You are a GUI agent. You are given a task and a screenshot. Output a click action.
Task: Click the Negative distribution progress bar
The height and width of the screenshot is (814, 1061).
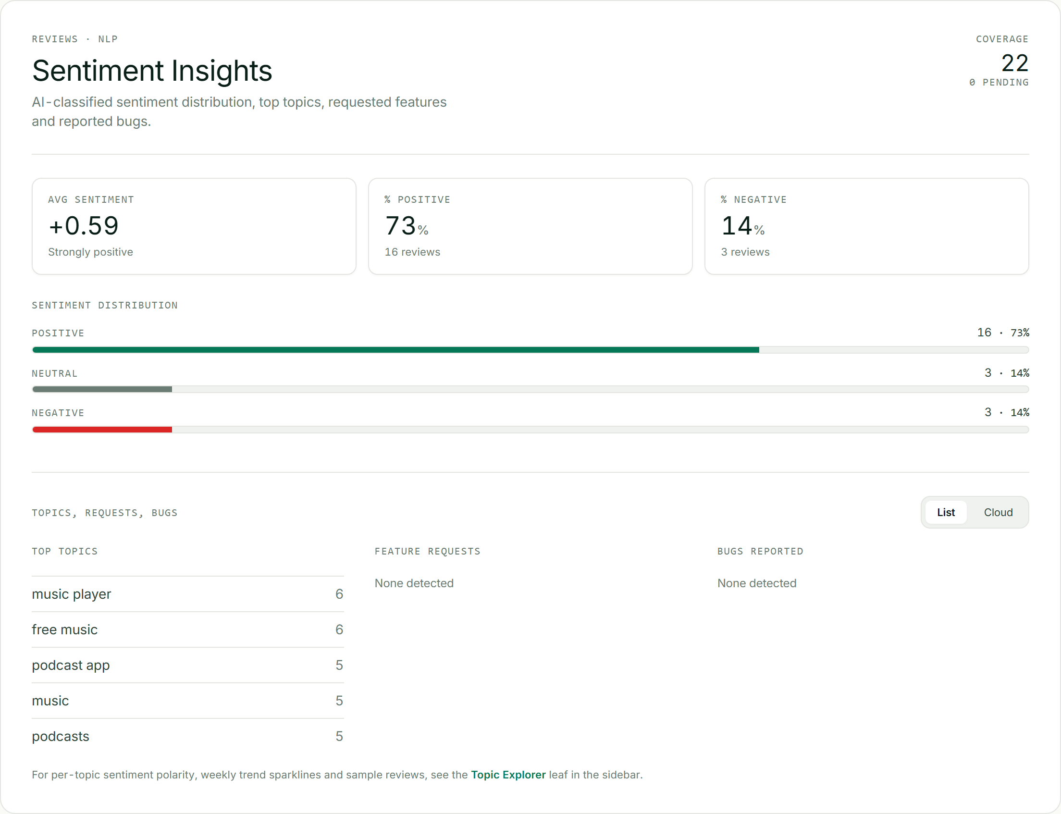pos(530,429)
